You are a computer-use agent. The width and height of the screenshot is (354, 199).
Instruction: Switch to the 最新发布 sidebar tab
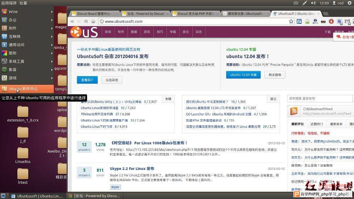click(336, 124)
